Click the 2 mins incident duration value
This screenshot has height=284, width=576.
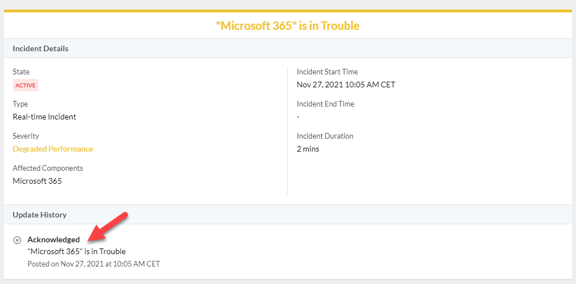click(x=308, y=149)
